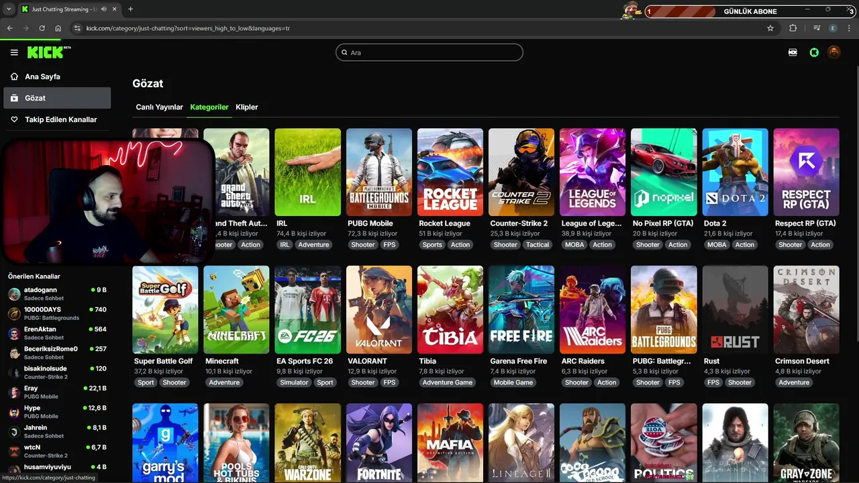Open the user profile avatar menu
This screenshot has width=859, height=483.
[833, 52]
